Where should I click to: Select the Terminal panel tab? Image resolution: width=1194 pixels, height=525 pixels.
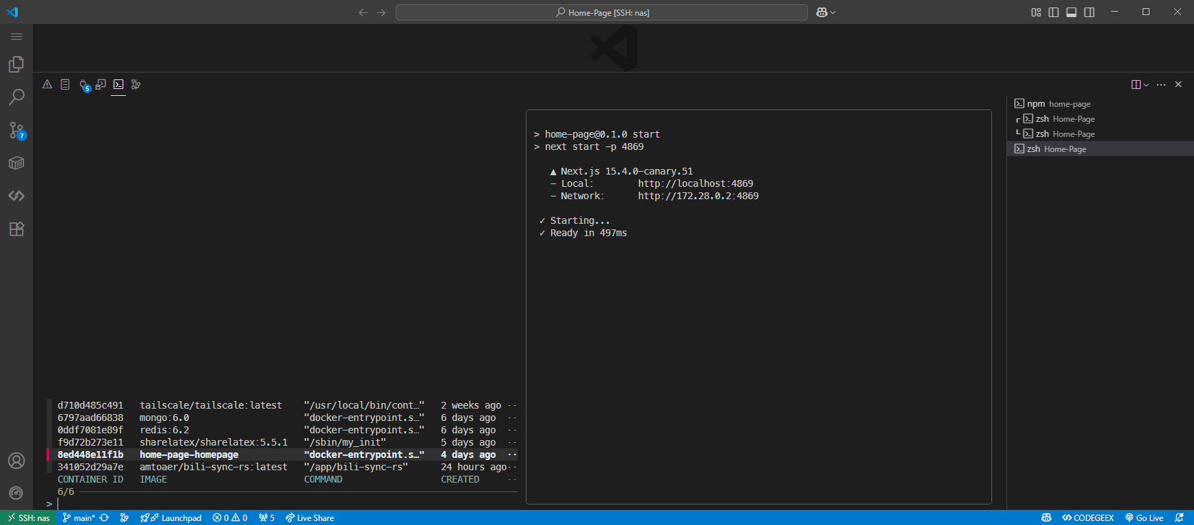pyautogui.click(x=118, y=84)
